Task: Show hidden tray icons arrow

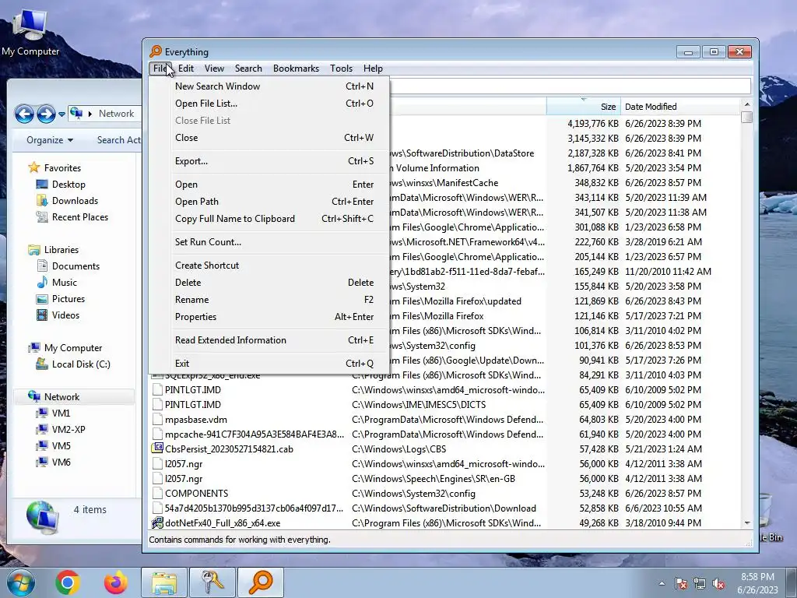Action: (662, 584)
